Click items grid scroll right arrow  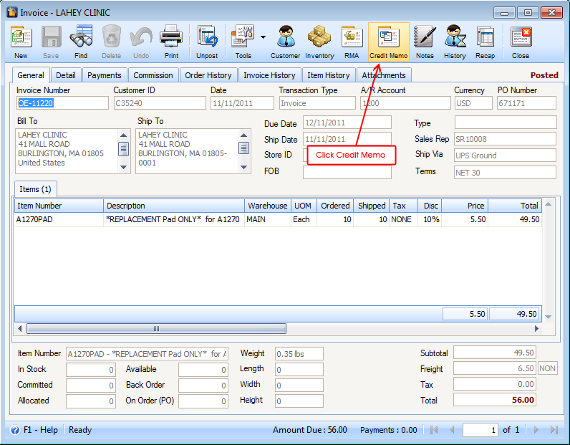point(536,329)
